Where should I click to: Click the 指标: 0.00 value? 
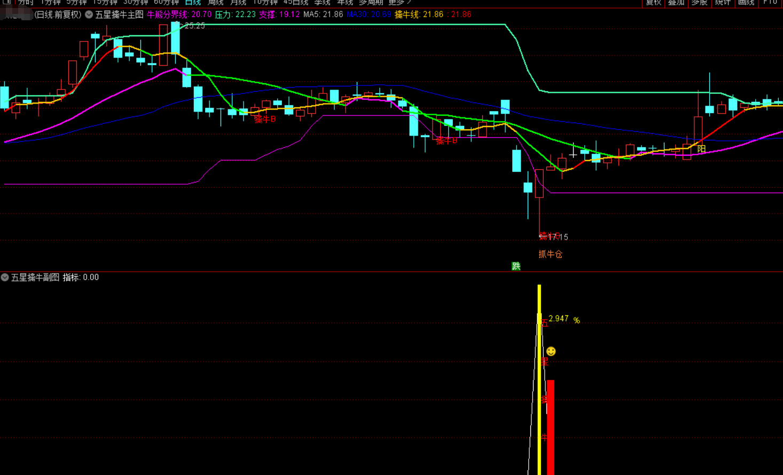(x=81, y=278)
